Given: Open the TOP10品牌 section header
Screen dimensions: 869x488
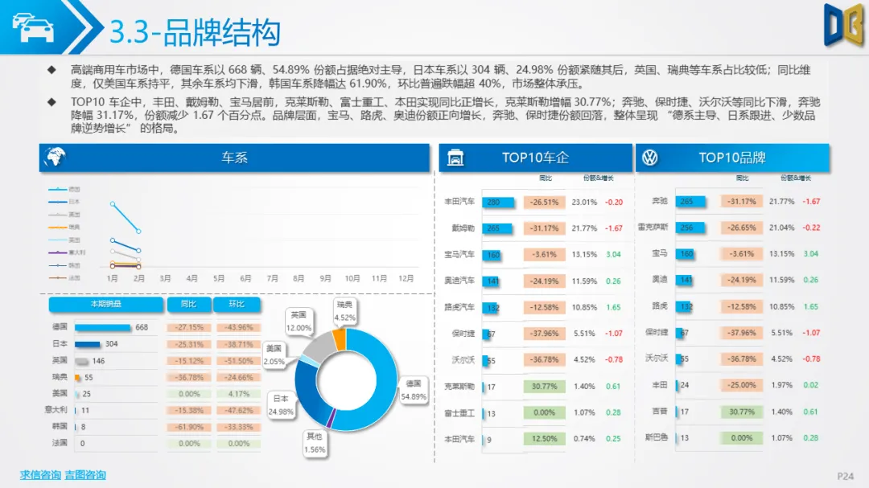Looking at the screenshot, I should (732, 158).
